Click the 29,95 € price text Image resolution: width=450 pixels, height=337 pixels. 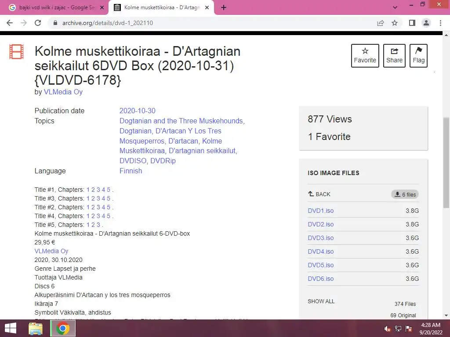[x=45, y=242]
